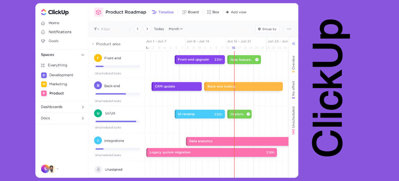Click the purple S user avatar

[x=45, y=169]
